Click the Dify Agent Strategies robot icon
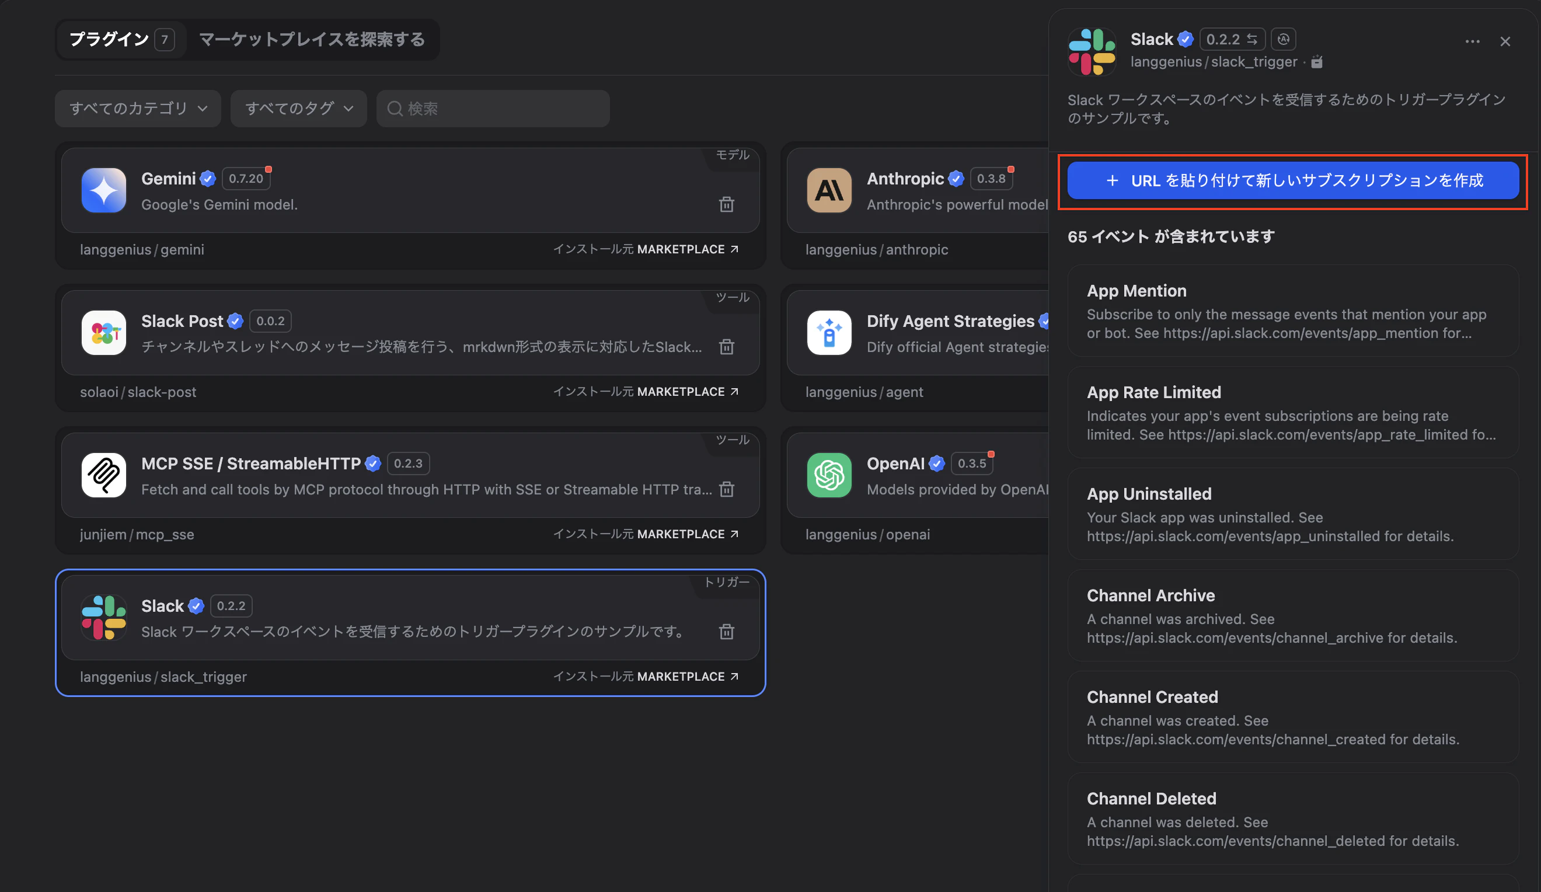1541x892 pixels. point(829,333)
